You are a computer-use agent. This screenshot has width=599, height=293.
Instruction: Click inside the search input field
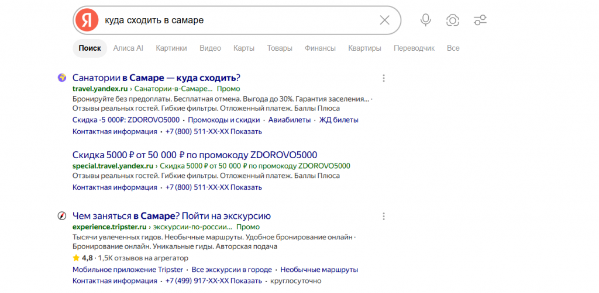[237, 20]
